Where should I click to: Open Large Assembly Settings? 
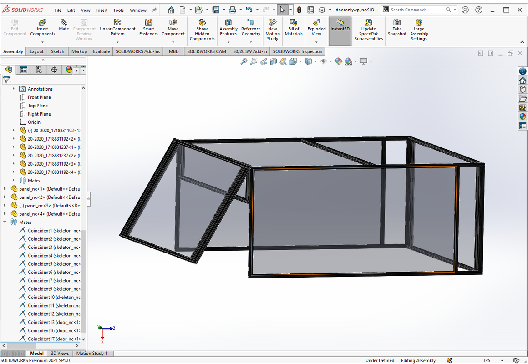point(419,30)
